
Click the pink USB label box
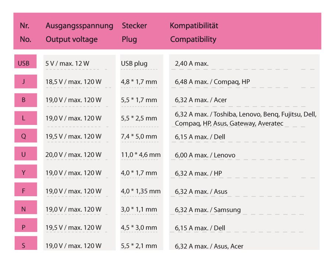click(x=25, y=61)
